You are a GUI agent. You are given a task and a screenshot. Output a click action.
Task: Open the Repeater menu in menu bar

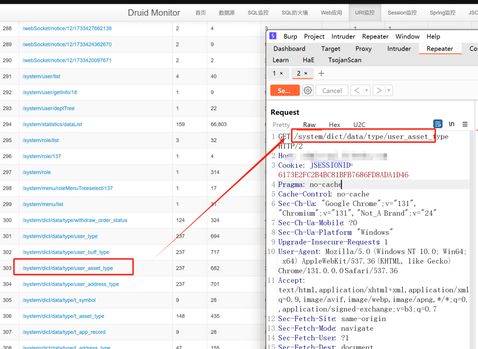(375, 36)
